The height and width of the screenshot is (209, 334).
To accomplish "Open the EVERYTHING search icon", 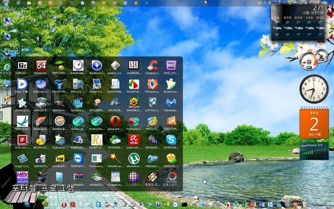I will pos(115,84).
